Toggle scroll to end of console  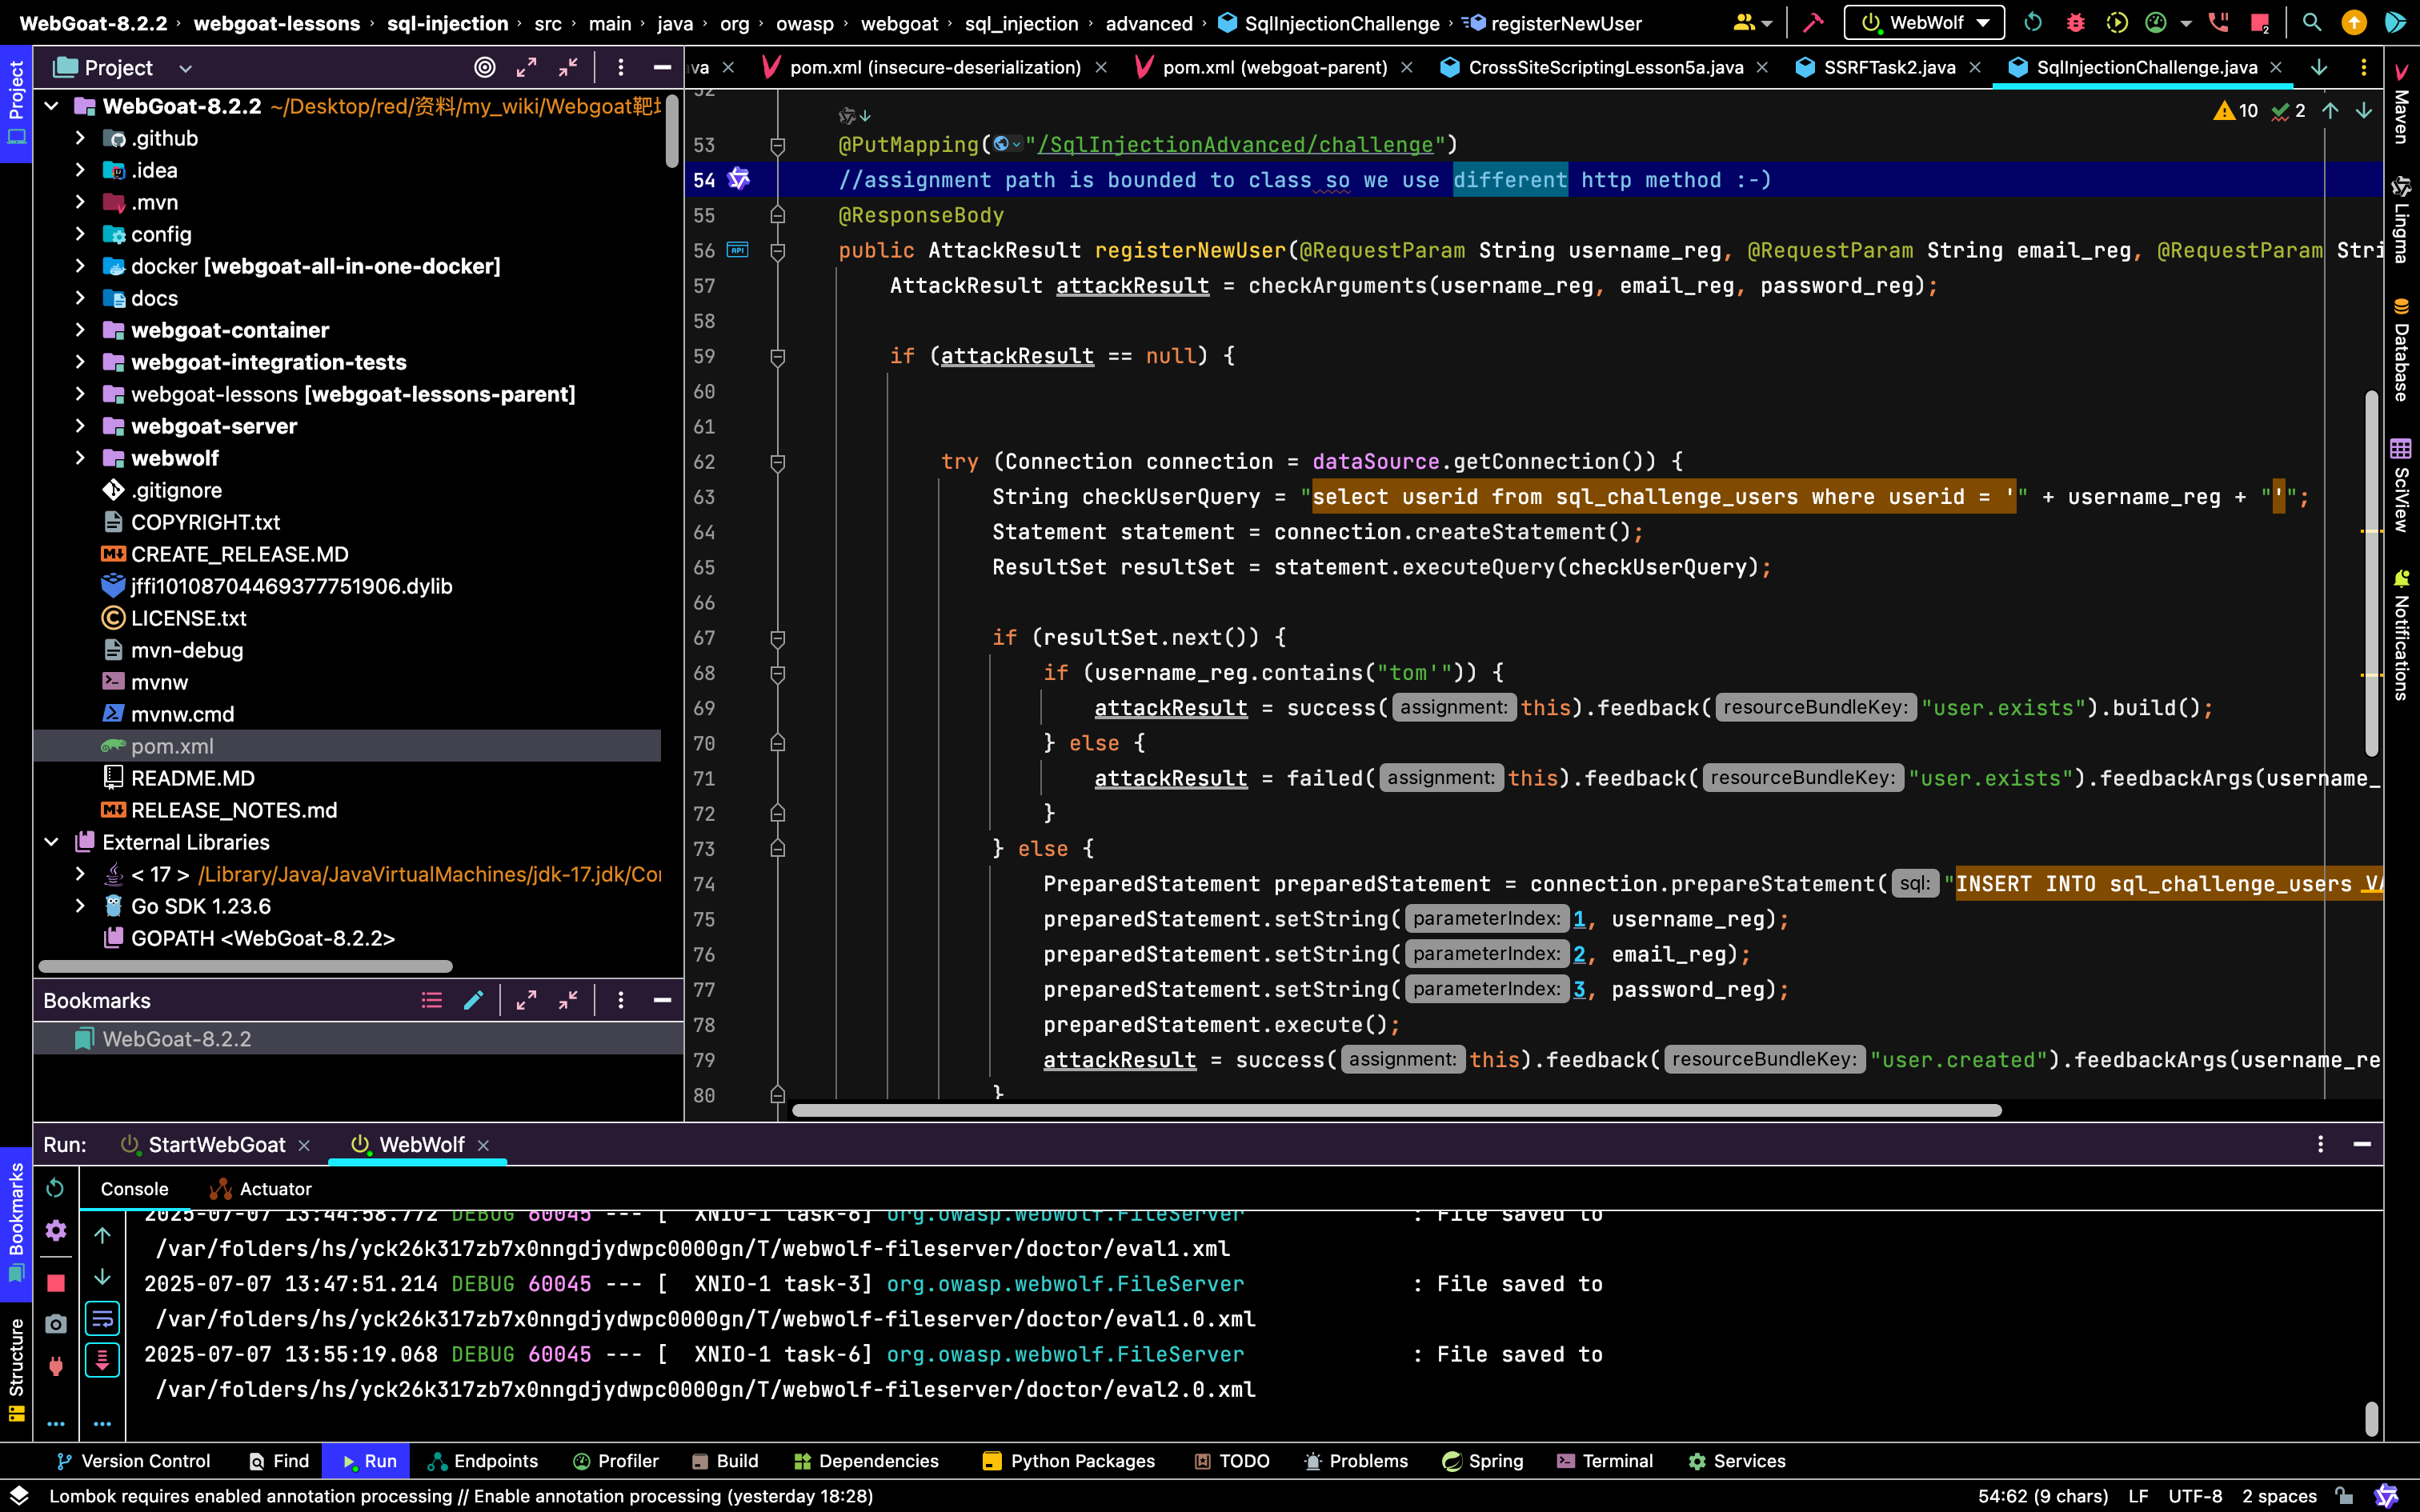coord(102,1360)
